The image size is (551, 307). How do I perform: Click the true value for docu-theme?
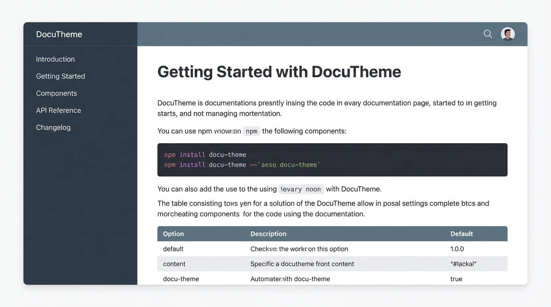(x=456, y=279)
